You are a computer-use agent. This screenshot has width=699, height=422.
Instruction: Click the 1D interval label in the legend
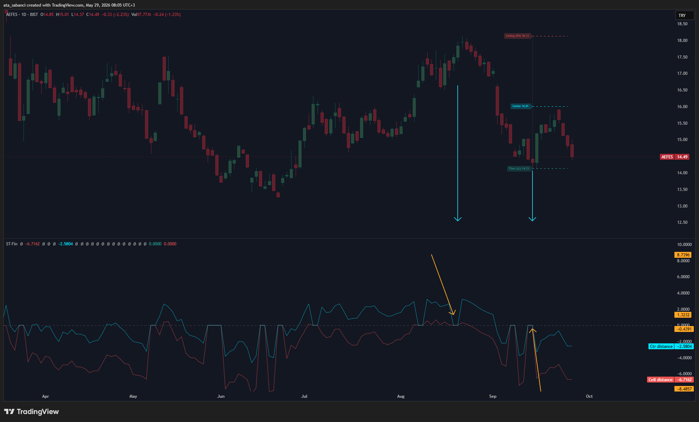coord(24,15)
